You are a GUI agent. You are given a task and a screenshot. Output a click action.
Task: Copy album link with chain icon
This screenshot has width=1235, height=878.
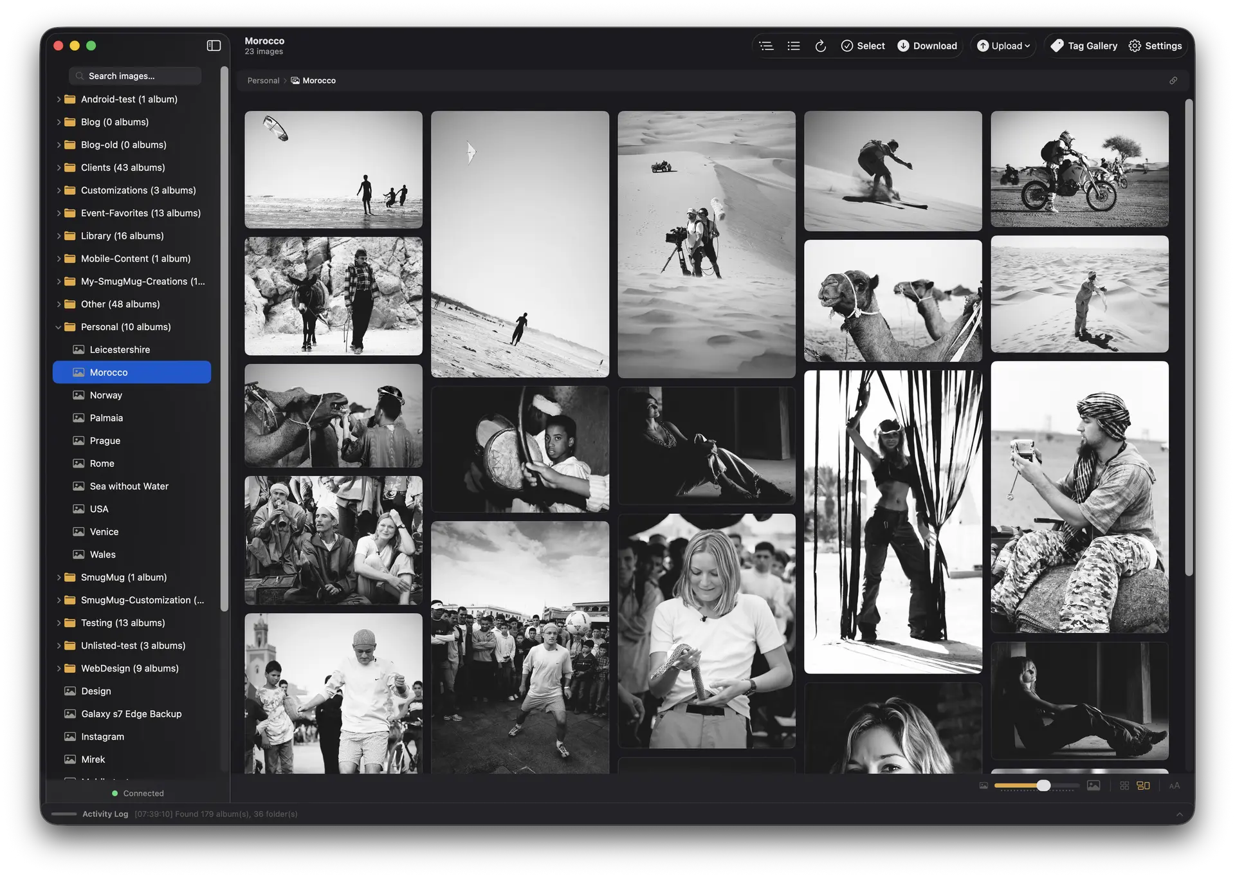click(1173, 80)
